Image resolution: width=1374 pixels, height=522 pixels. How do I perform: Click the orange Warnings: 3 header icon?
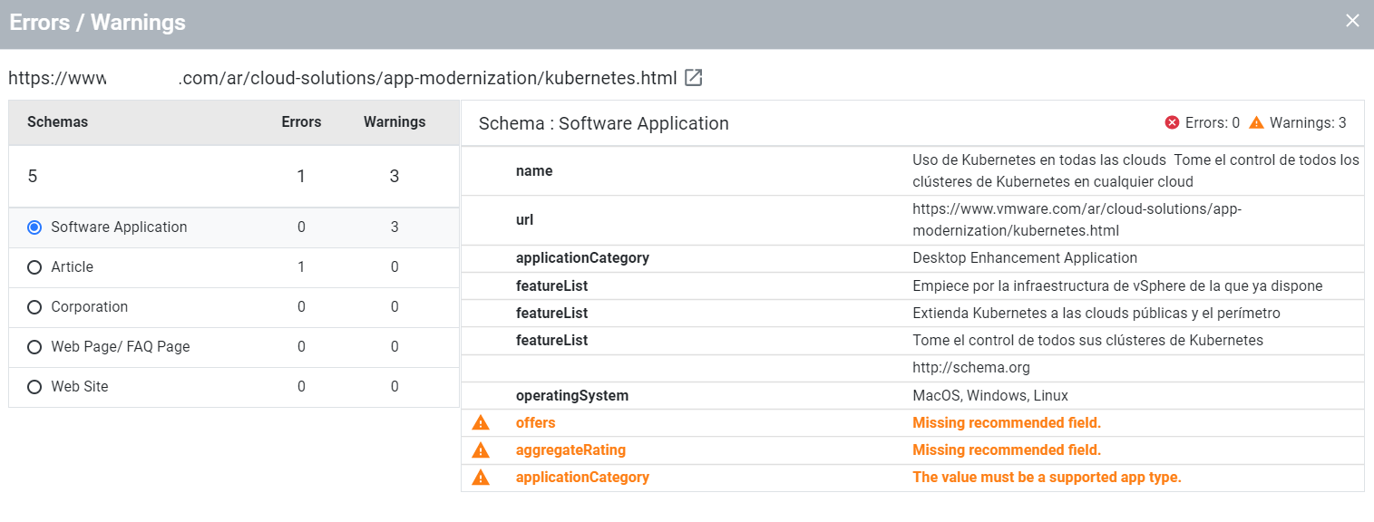click(1256, 122)
